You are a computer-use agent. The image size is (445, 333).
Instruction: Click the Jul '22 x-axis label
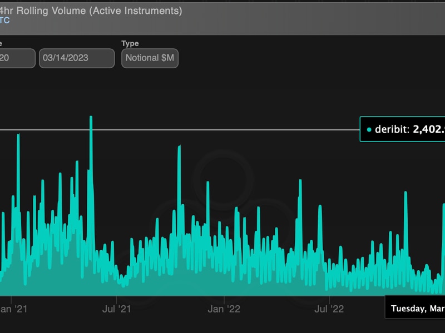click(330, 308)
